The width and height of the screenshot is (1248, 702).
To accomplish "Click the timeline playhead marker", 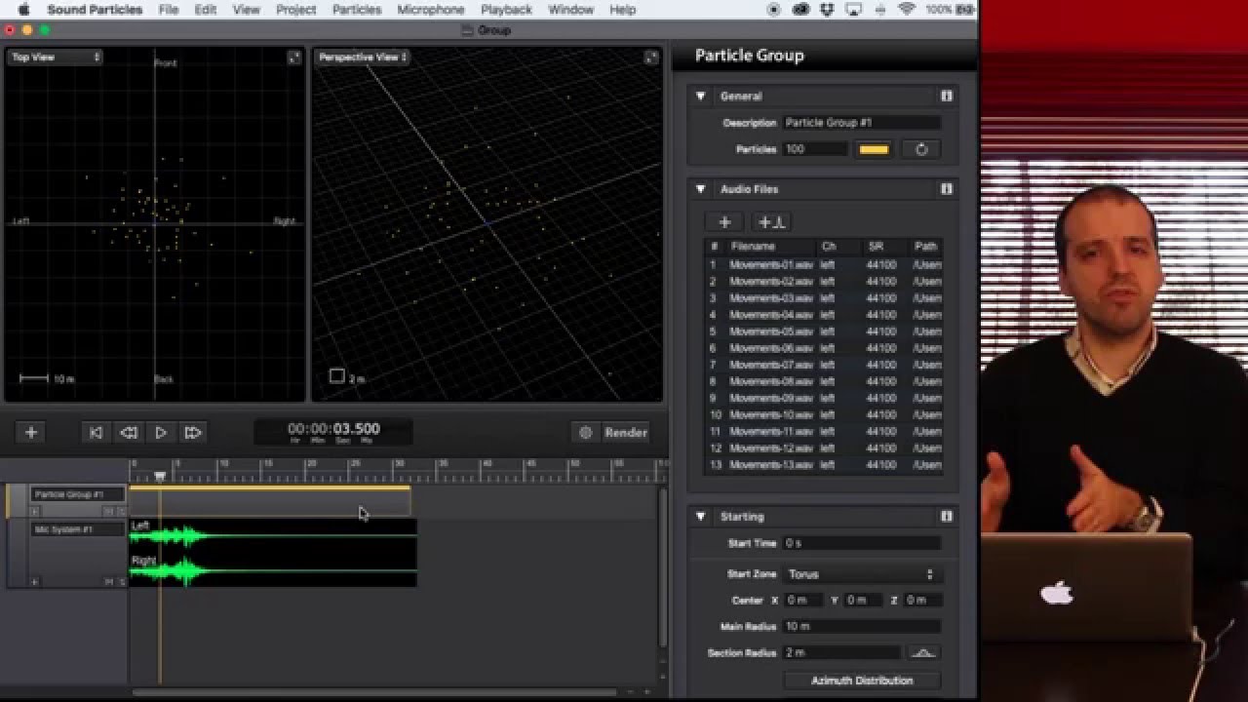I will (160, 477).
